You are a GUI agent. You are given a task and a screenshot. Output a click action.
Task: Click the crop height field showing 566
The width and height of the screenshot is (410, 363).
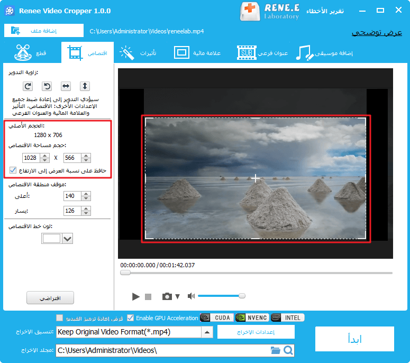tap(72, 158)
